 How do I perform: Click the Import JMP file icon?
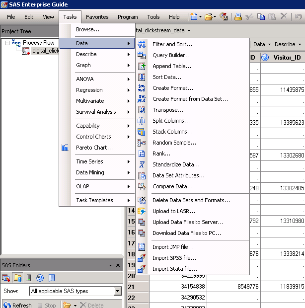(x=142, y=247)
